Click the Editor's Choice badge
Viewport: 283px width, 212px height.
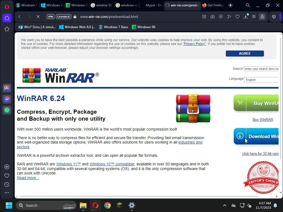(x=261, y=177)
